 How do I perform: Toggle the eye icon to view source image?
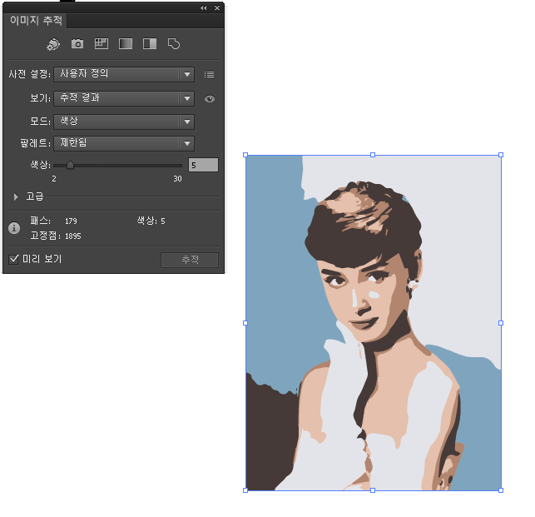click(x=210, y=99)
